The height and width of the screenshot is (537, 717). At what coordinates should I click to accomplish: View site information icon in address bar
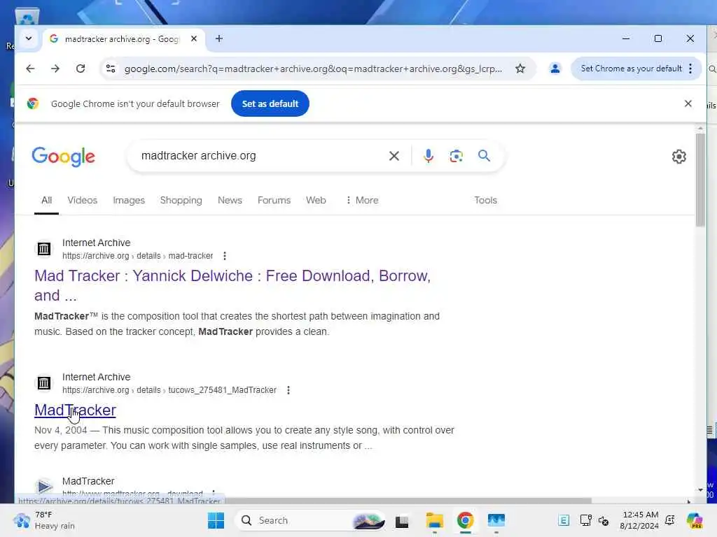coord(111,69)
